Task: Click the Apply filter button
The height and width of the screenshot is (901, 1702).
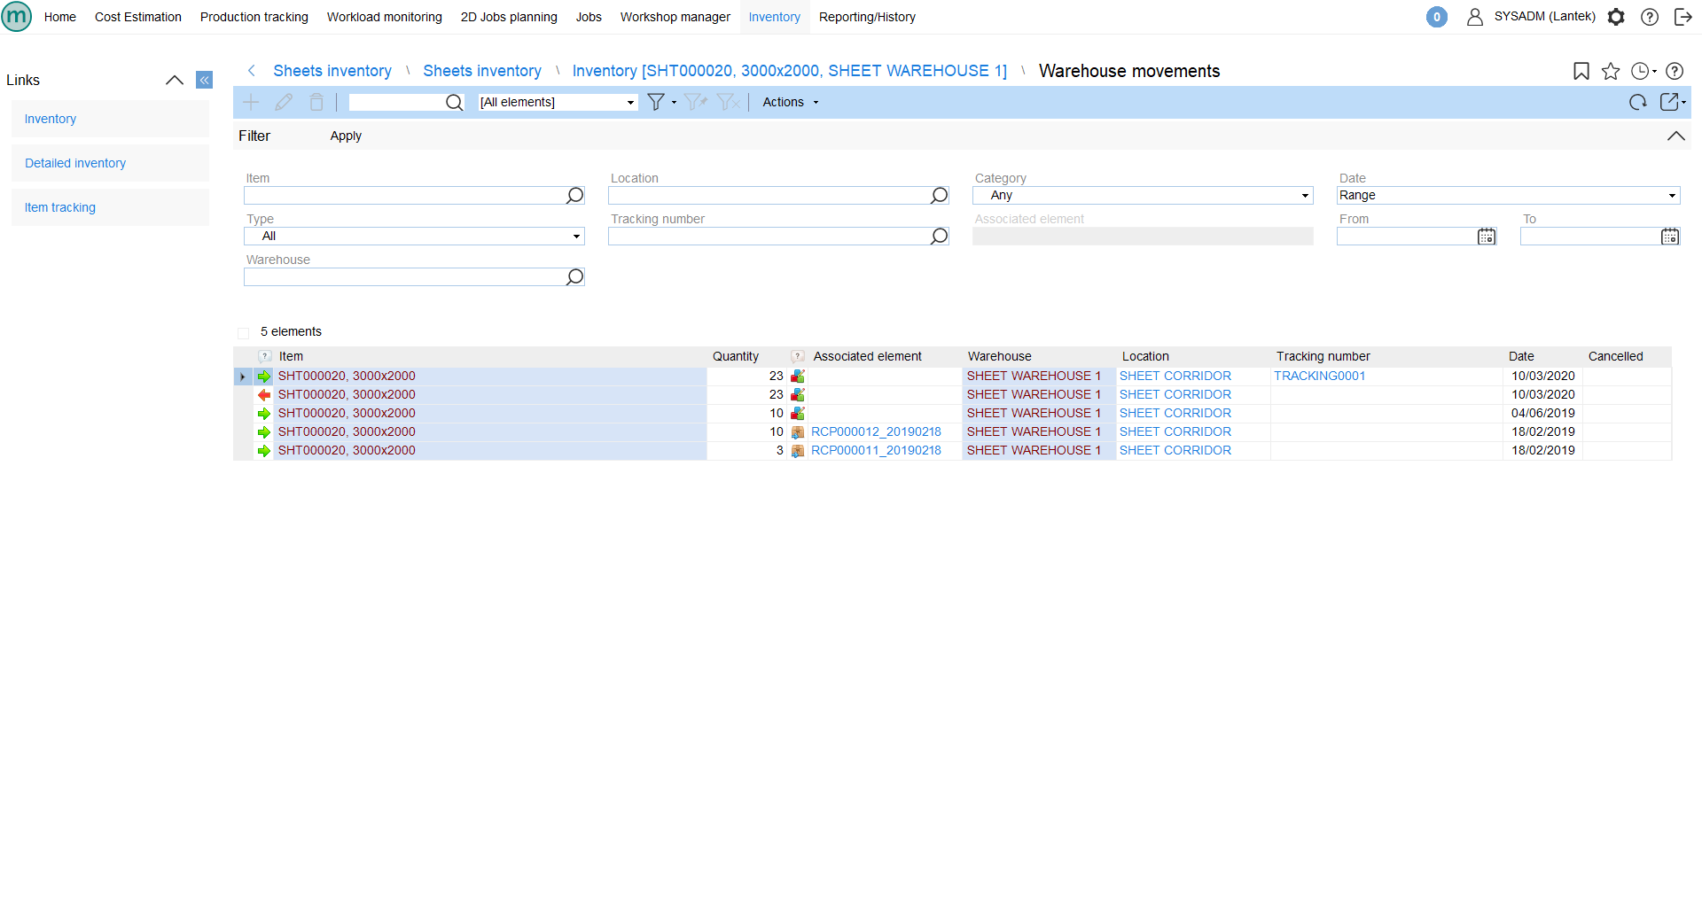Action: coord(346,136)
